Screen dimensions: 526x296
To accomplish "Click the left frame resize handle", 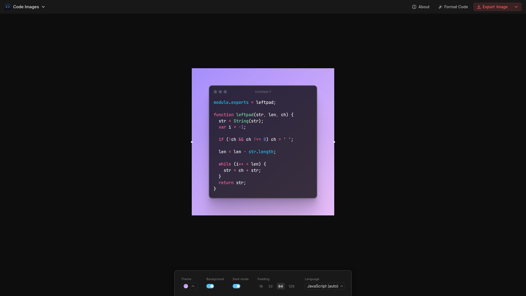I will [x=192, y=142].
